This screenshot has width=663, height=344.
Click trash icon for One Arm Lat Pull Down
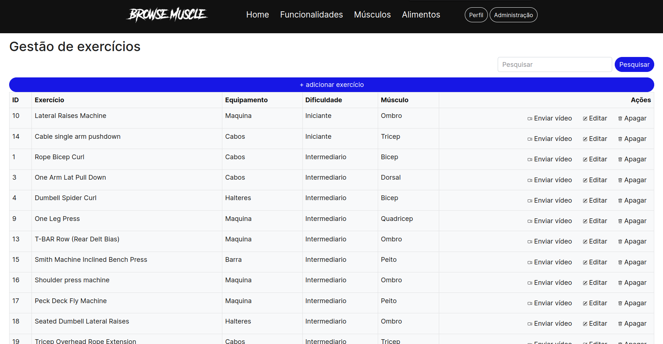click(x=620, y=180)
